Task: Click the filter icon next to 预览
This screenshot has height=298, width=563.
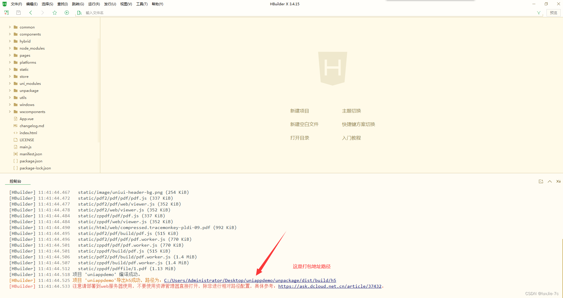Action: pyautogui.click(x=539, y=13)
